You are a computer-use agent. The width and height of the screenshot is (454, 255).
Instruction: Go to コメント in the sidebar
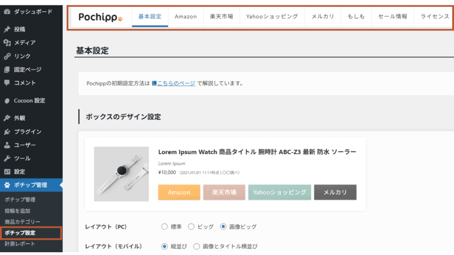tap(31, 83)
